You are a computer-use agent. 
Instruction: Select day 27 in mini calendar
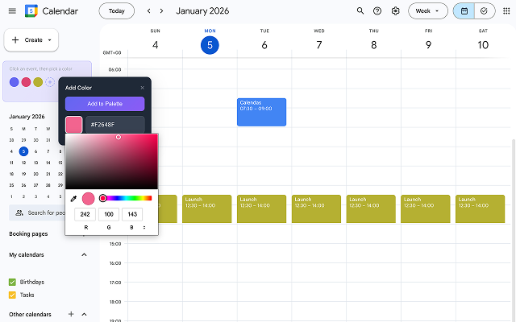click(x=35, y=185)
